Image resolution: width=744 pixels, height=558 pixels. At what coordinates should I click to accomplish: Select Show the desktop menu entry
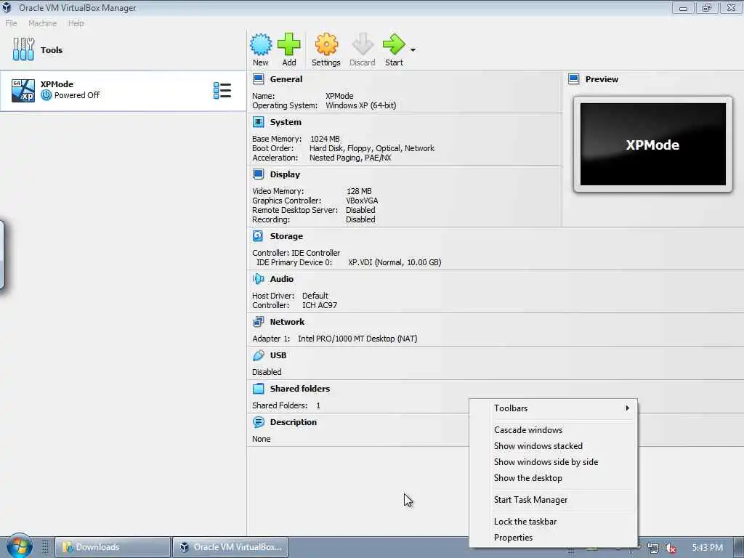point(553,478)
